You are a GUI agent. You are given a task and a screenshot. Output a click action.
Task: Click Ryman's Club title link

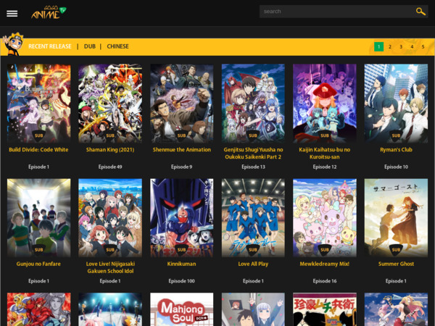(396, 150)
